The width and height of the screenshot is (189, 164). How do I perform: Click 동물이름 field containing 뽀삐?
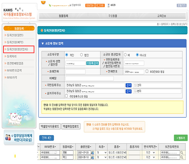[68, 153]
